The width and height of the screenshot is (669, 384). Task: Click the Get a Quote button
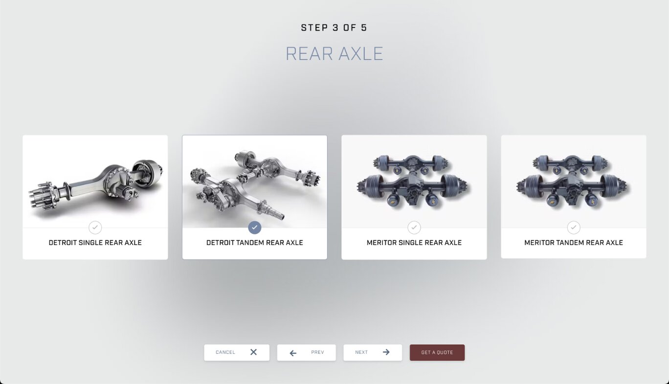click(x=437, y=353)
